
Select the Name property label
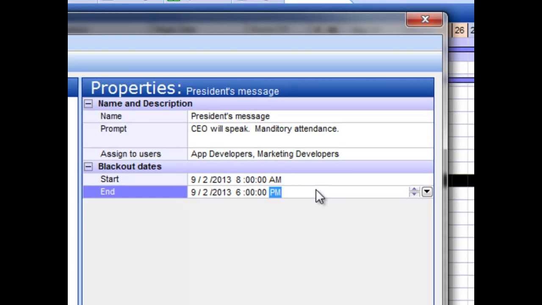click(111, 116)
